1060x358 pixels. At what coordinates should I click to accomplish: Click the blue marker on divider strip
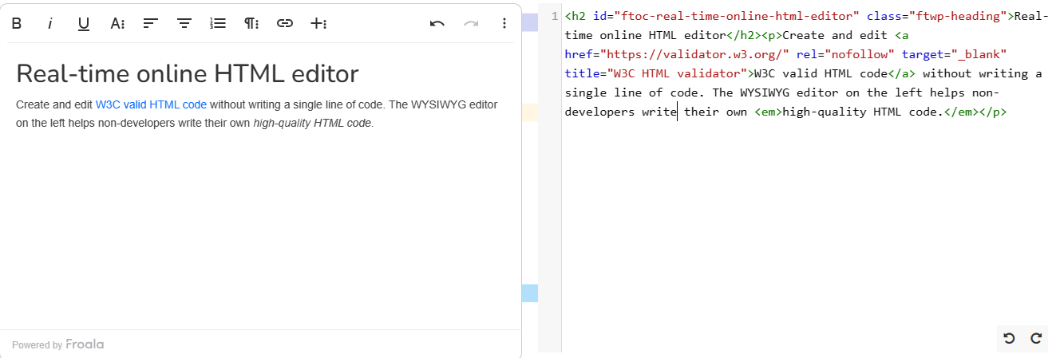click(529, 293)
